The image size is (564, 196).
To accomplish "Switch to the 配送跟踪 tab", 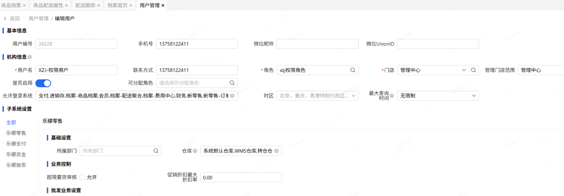I will [85, 5].
